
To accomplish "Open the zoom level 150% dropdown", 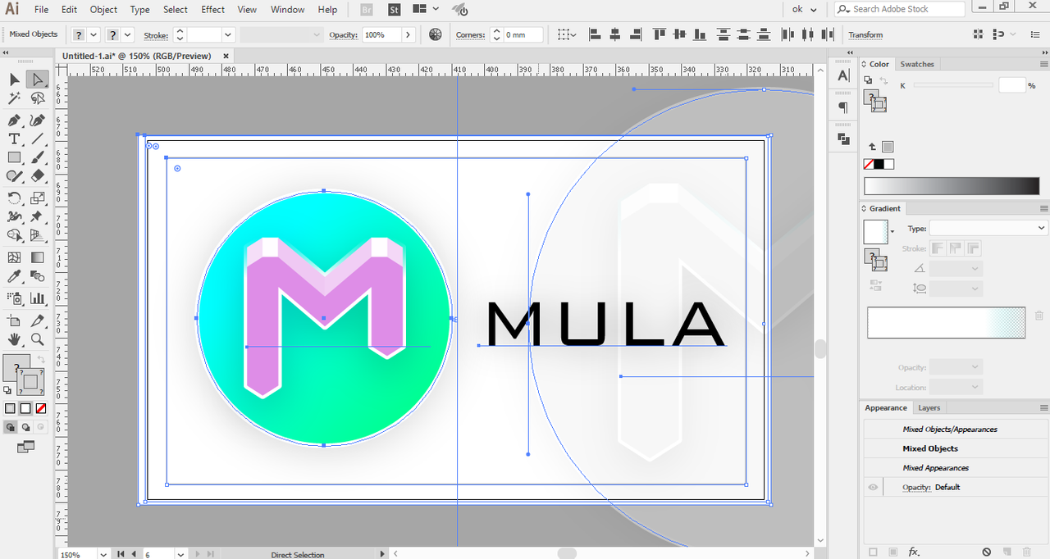I will pos(103,554).
